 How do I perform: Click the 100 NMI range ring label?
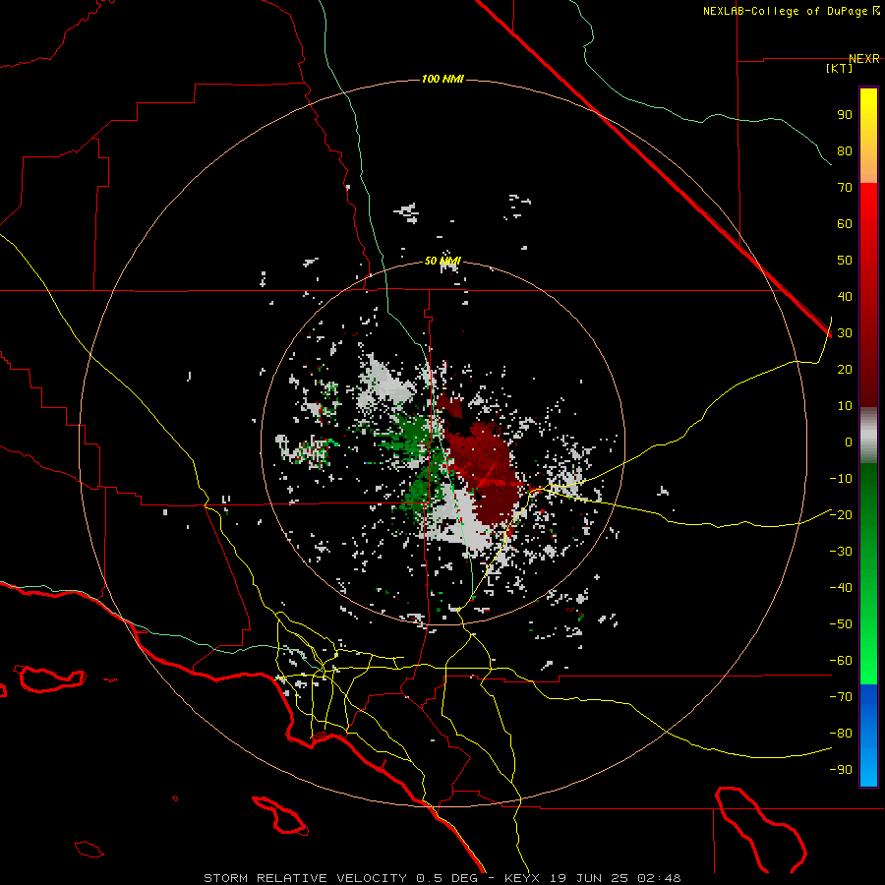[x=442, y=79]
